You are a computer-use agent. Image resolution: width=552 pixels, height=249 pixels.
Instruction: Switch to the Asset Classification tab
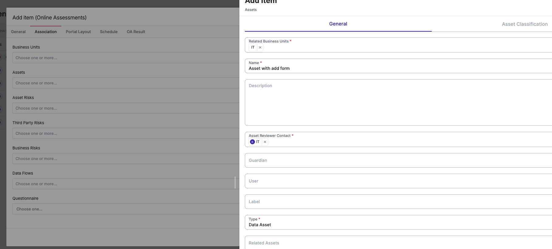(524, 24)
